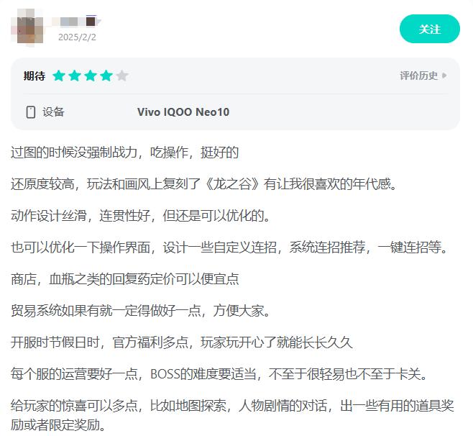Screen dimensions: 473x436
Task: Click the fifth gray rating star
Action: 122,76
